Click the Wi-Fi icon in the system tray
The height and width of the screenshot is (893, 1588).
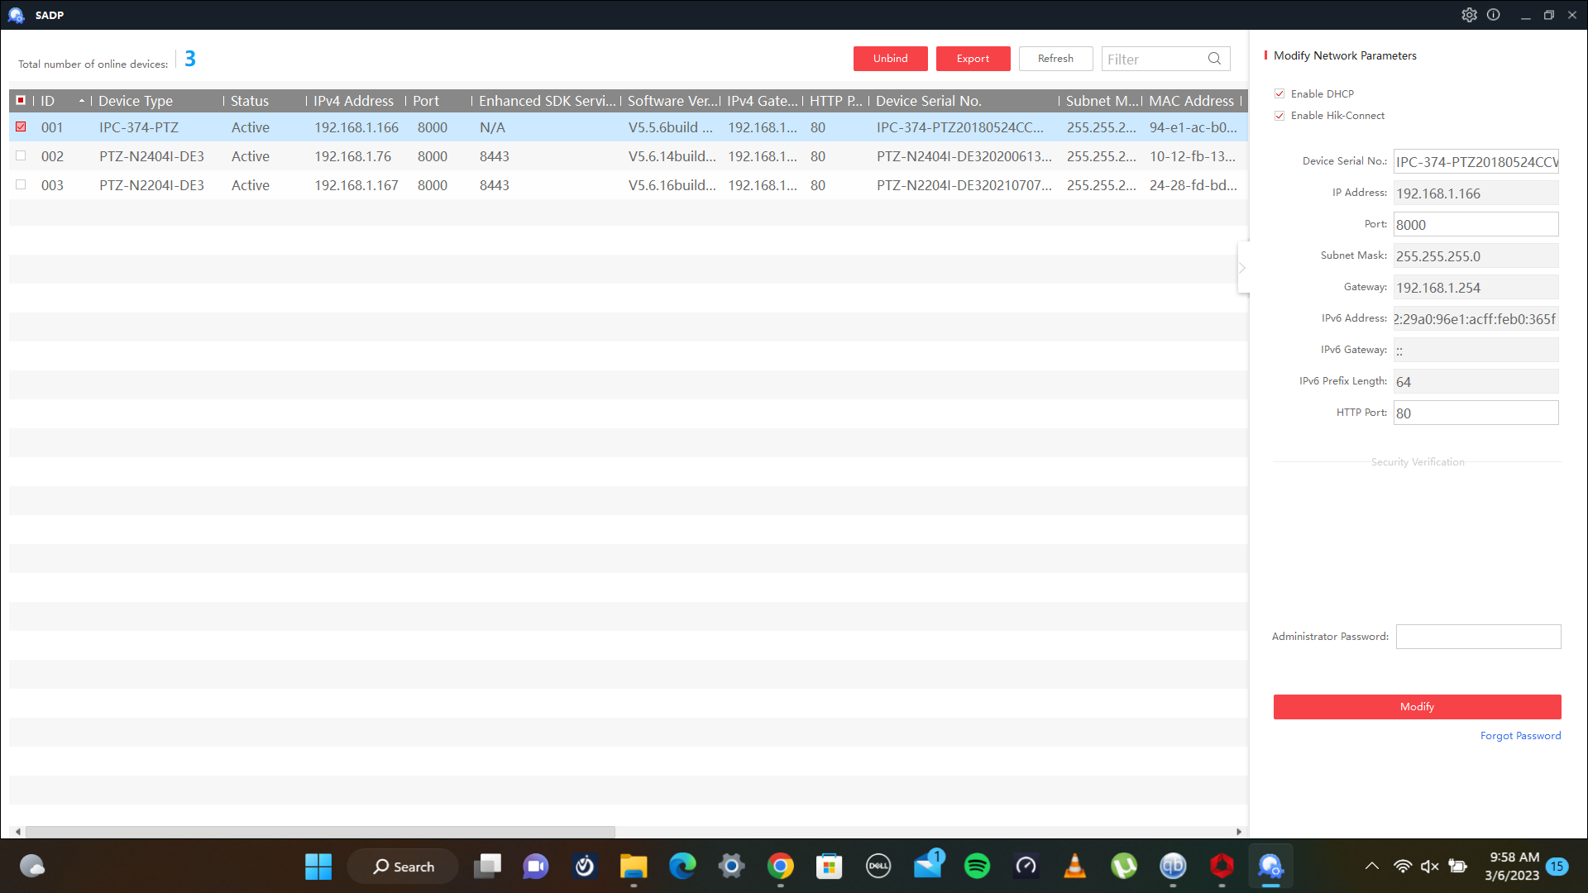click(x=1401, y=866)
